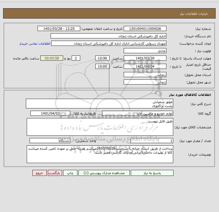Click label مهلت ارسال پاسخ

click(197, 58)
